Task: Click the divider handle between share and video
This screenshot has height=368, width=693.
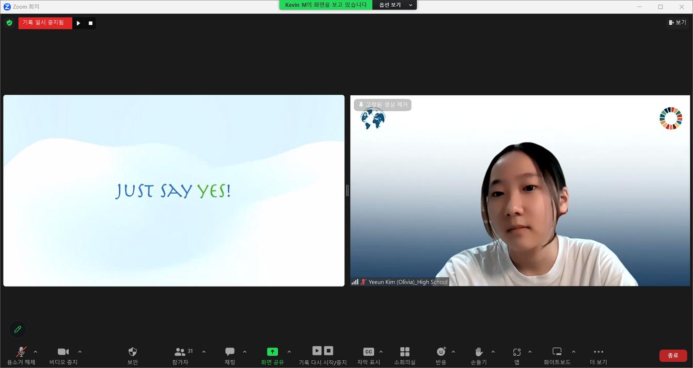Action: point(347,191)
